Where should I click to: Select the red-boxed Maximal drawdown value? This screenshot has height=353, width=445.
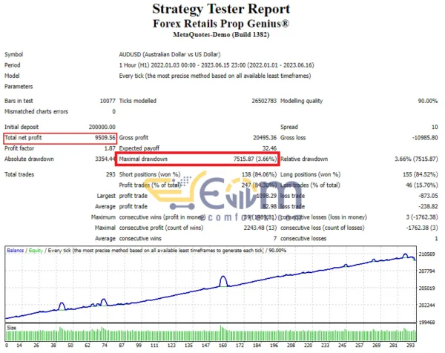tap(250, 159)
